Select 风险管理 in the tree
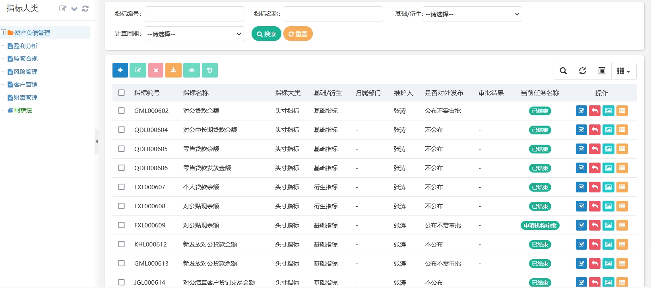Viewport: 651px width, 291px height. 26,72
